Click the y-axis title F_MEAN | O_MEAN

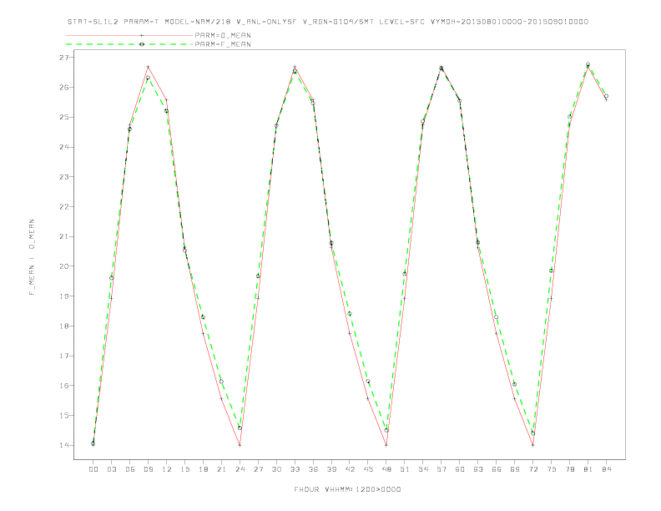(x=32, y=257)
